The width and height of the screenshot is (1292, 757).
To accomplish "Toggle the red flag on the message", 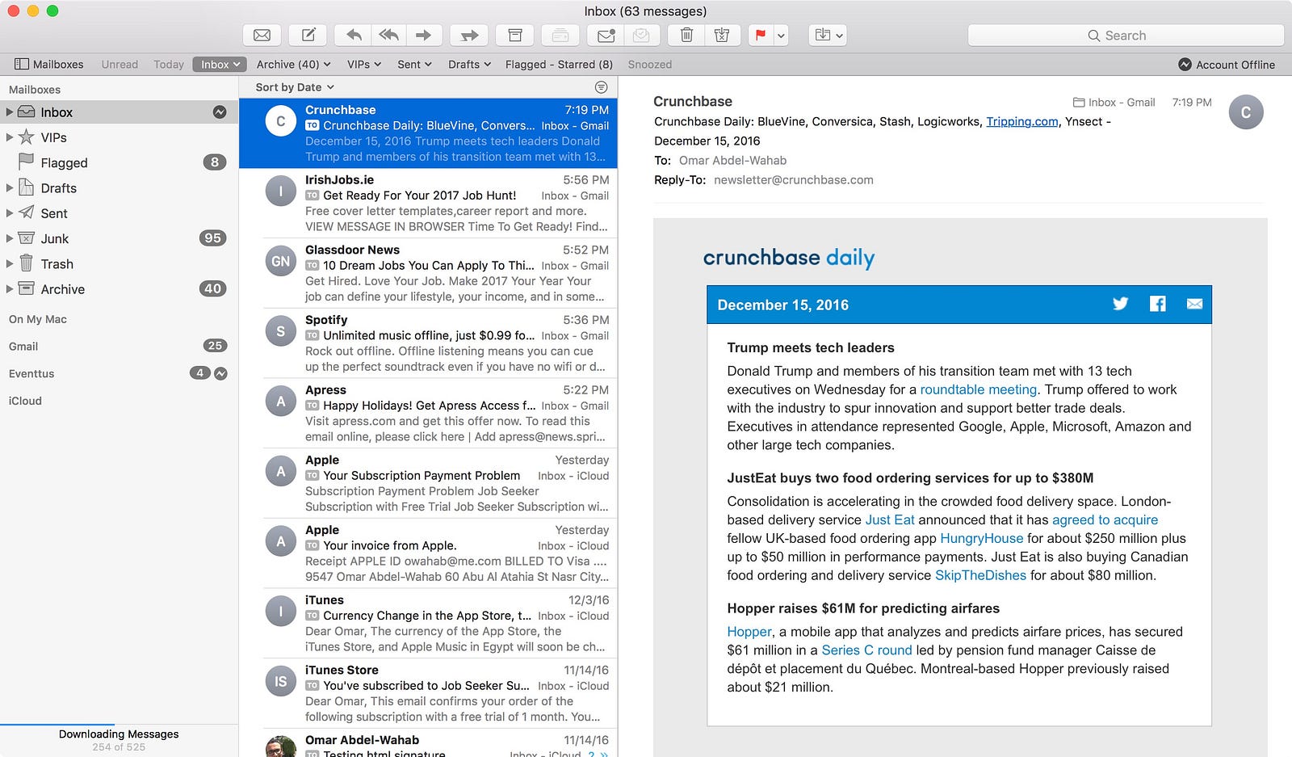I will [760, 35].
